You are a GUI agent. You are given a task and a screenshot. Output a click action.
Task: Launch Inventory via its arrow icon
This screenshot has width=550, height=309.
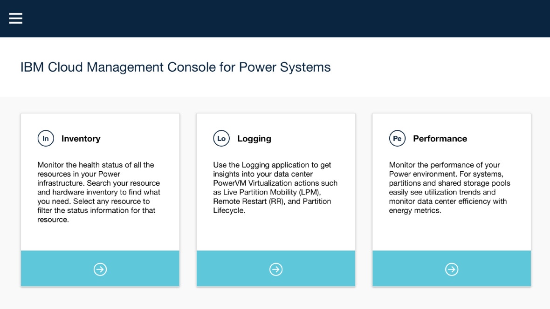pos(100,269)
